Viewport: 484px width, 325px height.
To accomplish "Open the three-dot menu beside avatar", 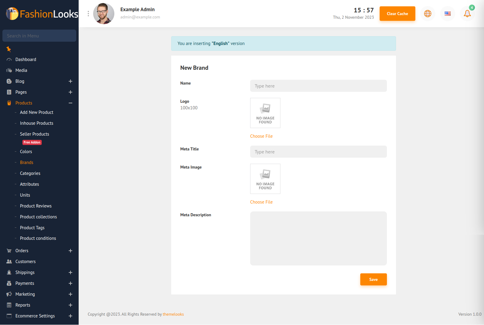I will click(88, 14).
